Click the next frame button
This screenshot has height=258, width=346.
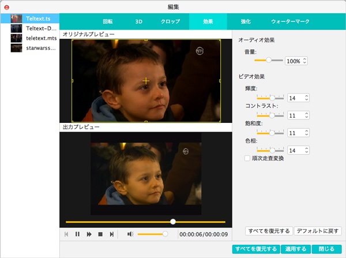[111, 234]
